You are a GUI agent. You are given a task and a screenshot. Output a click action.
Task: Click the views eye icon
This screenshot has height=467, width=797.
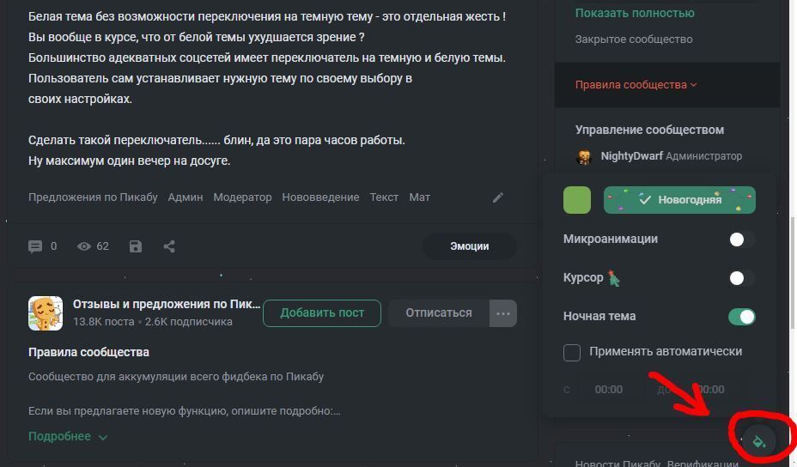pos(84,246)
